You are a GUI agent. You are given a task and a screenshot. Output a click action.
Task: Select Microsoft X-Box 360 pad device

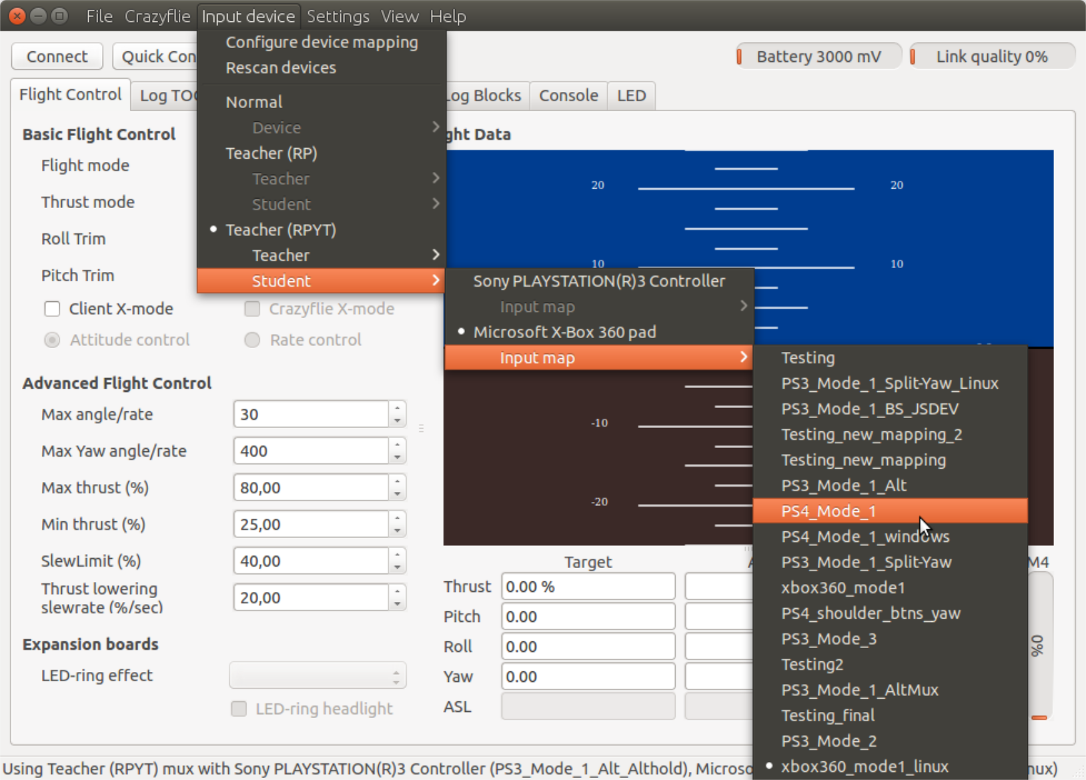coord(564,331)
